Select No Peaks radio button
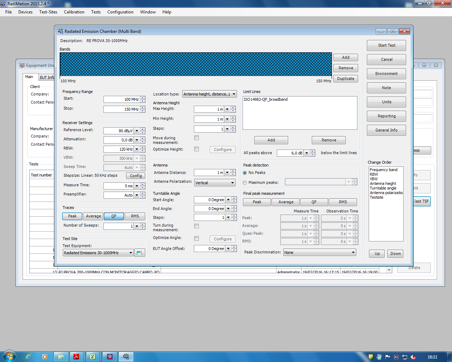This screenshot has height=362, width=452. (245, 173)
